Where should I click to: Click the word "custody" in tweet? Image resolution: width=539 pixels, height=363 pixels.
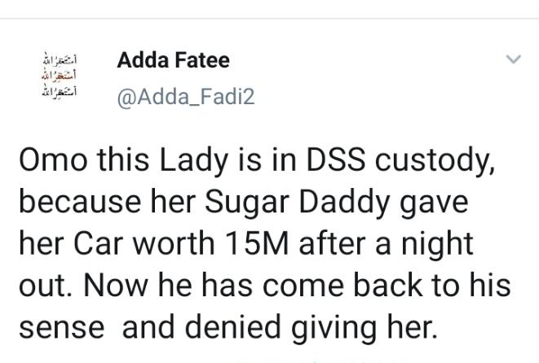click(435, 160)
